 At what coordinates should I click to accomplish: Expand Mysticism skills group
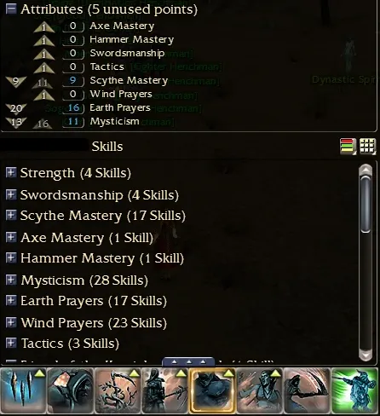(x=11, y=280)
